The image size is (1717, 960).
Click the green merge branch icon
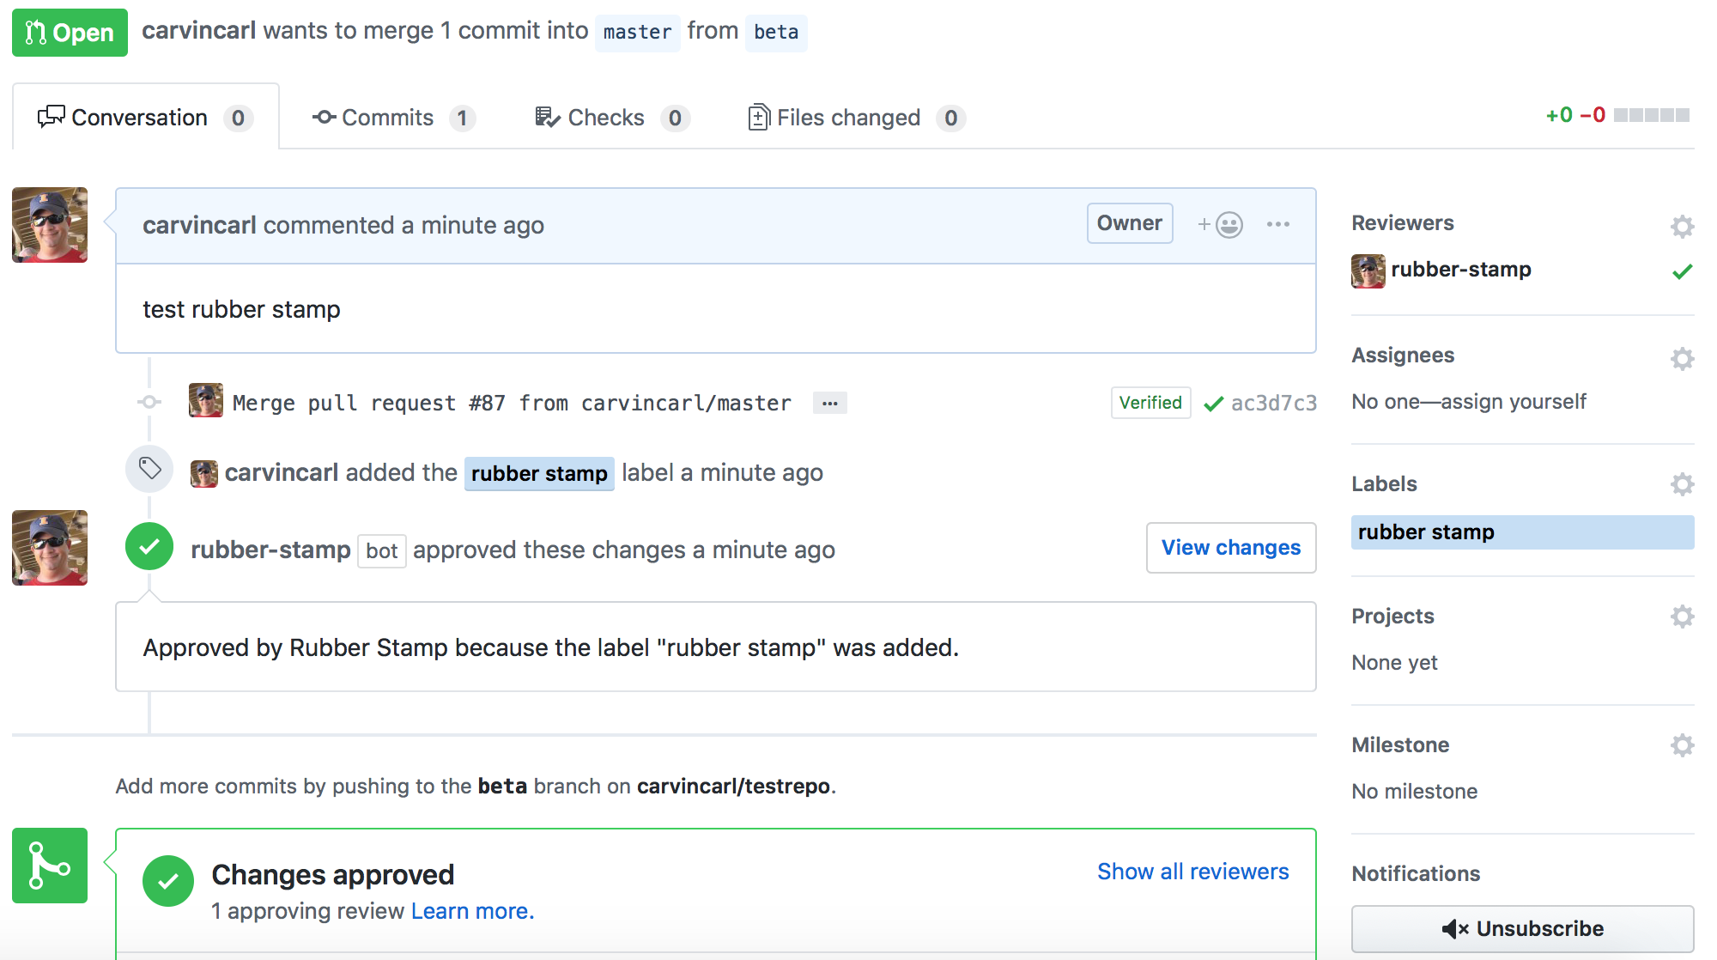(x=50, y=866)
